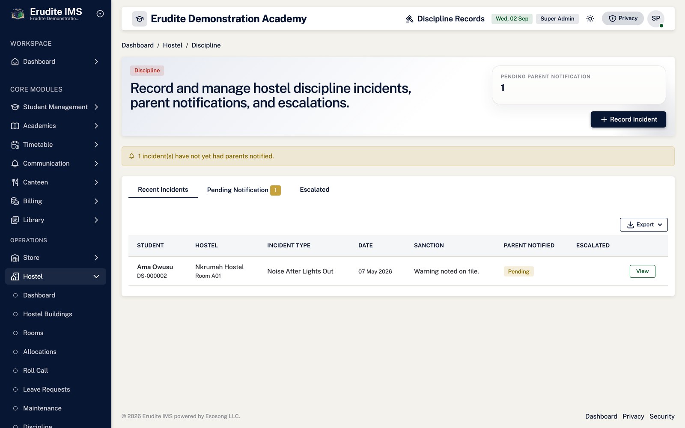The height and width of the screenshot is (428, 685).
Task: Open the Security footer link
Action: 662,416
